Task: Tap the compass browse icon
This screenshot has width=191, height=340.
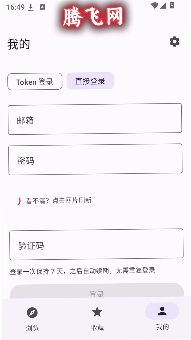Action: coord(32,312)
